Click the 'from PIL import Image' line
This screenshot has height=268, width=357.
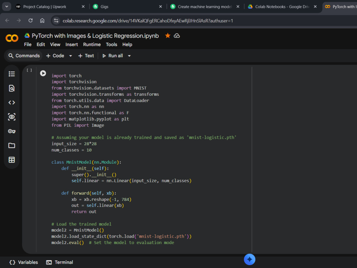point(77,125)
